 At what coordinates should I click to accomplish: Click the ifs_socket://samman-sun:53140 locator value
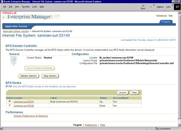[x=116, y=58]
